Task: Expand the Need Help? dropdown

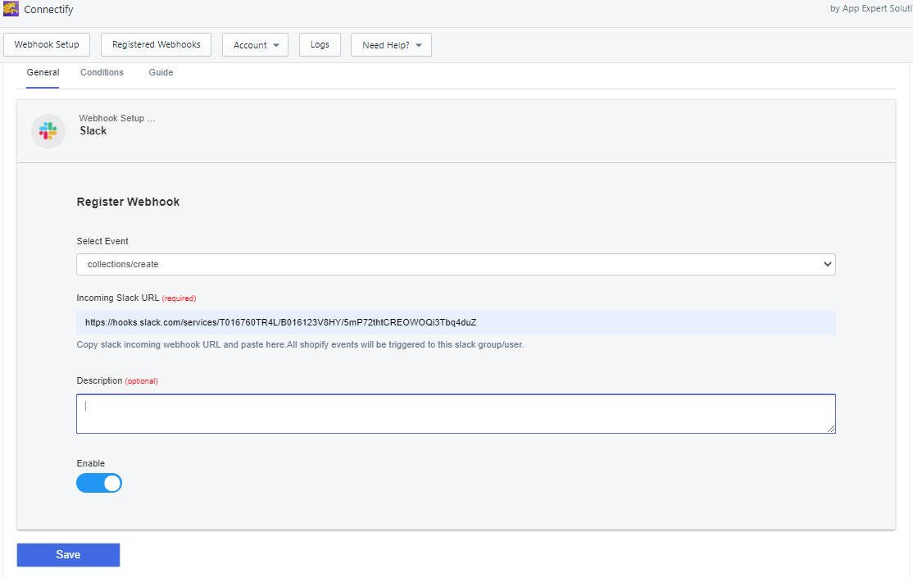Action: (x=391, y=45)
